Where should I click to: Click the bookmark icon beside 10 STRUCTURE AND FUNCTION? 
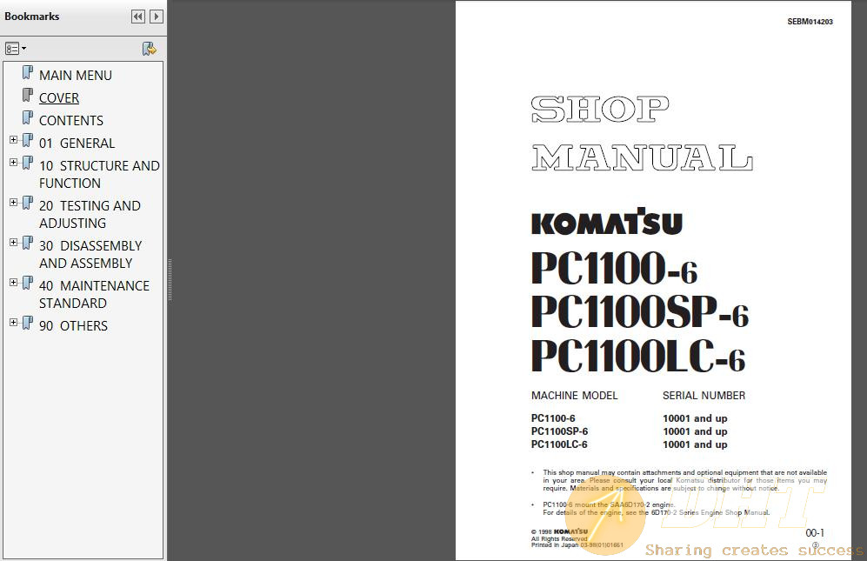pos(28,164)
